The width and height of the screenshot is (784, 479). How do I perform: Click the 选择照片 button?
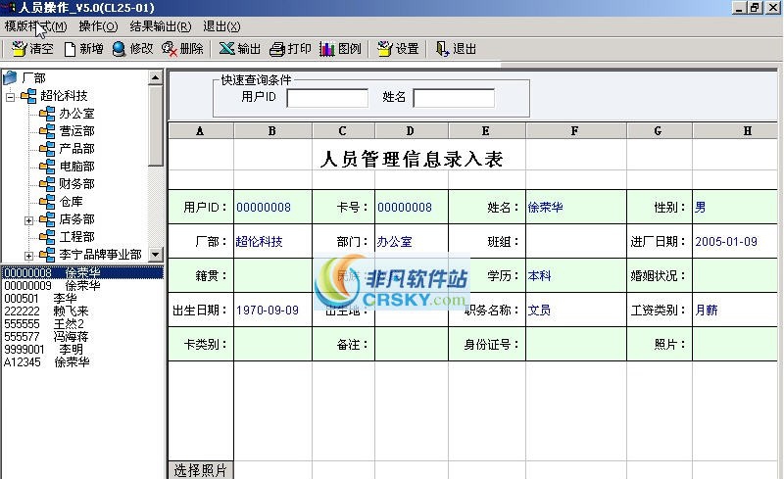(201, 470)
